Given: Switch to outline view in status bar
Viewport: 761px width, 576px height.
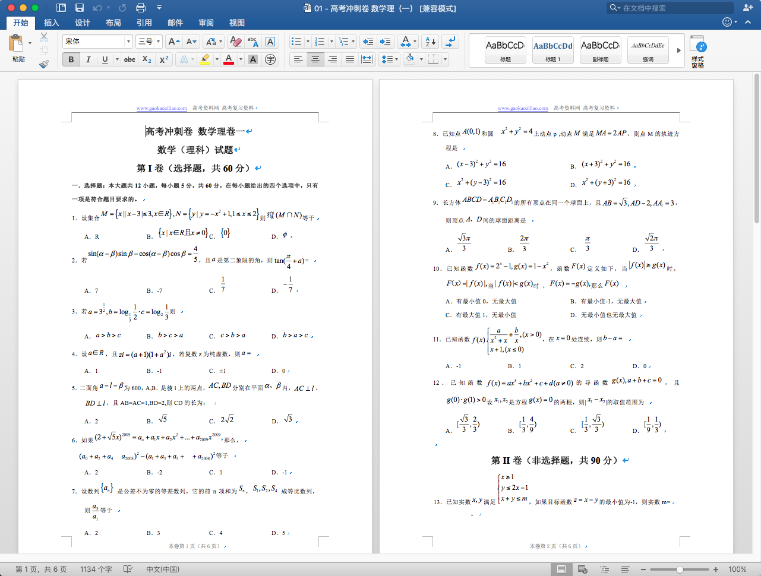Looking at the screenshot, I should 604,569.
